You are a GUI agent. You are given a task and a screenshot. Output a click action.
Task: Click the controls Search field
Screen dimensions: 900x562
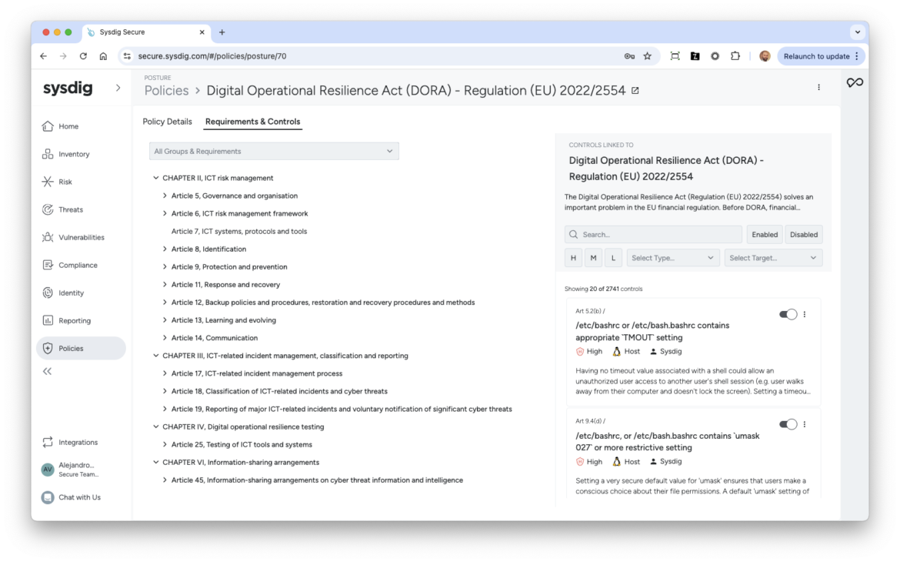click(x=653, y=235)
